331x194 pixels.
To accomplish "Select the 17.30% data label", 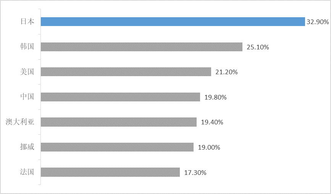I will click(x=195, y=173).
